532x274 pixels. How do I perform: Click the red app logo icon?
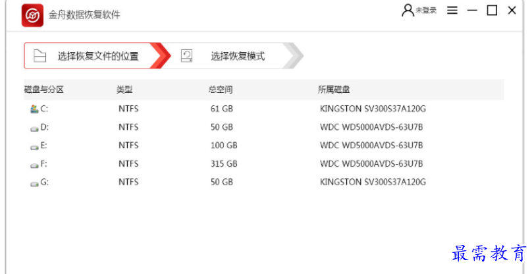32,15
